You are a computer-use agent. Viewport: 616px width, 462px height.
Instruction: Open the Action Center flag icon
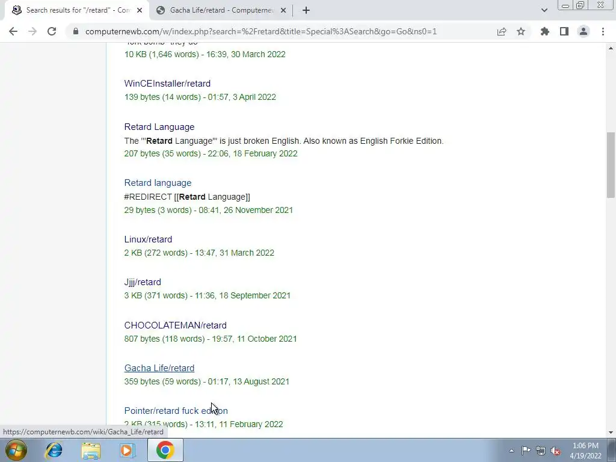526,451
